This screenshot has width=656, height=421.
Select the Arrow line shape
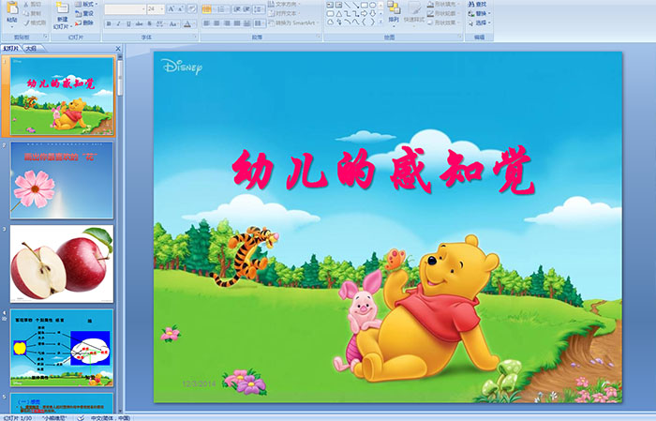pos(355,5)
